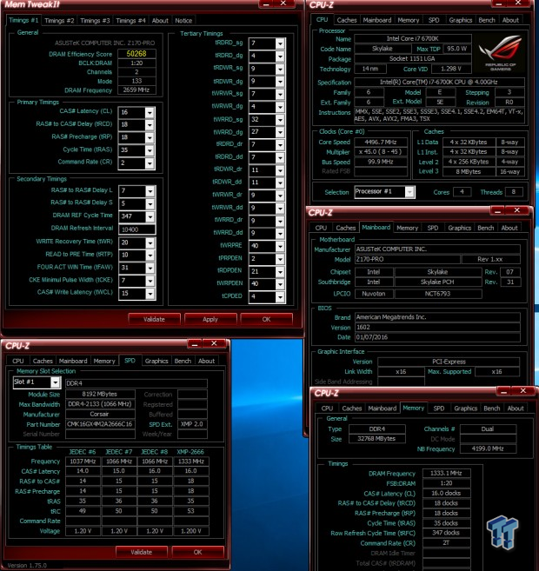Viewport: 539px width, 571px height.
Task: Switch to Timings #2 tab in Mem TweakIt
Action: tap(59, 21)
